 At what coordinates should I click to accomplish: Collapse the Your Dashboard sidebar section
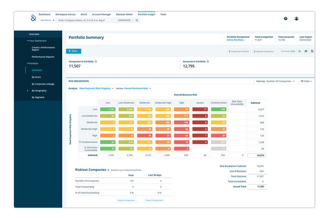click(37, 41)
